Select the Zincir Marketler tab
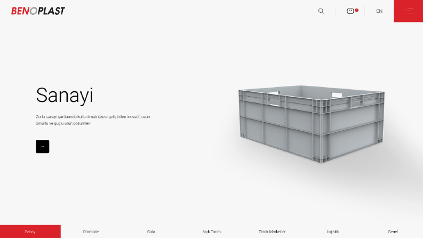The height and width of the screenshot is (238, 423). click(272, 232)
